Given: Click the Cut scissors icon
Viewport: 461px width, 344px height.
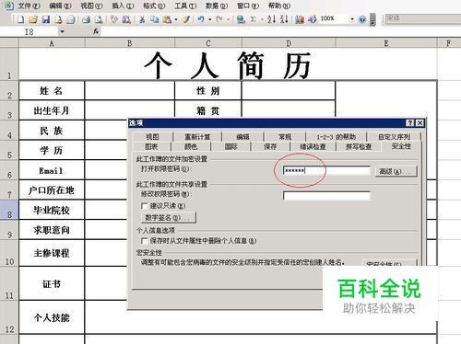Looking at the screenshot, I should [142, 19].
